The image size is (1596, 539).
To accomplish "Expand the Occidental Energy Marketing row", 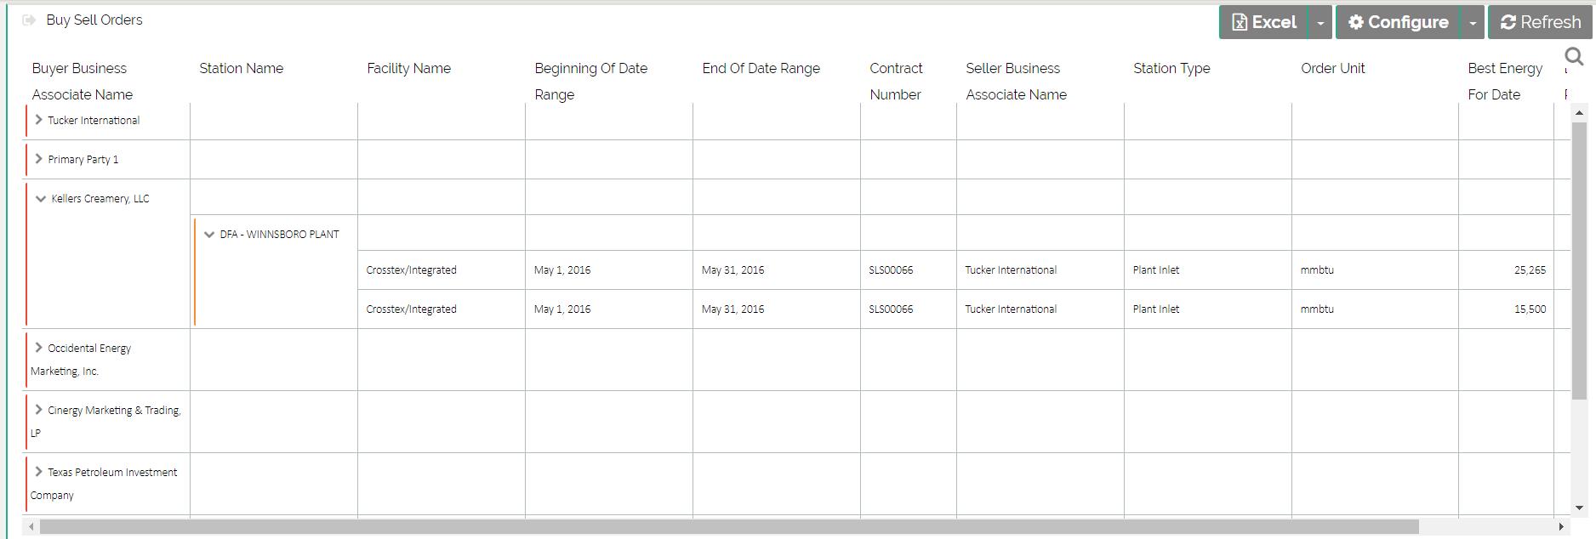I will (39, 348).
